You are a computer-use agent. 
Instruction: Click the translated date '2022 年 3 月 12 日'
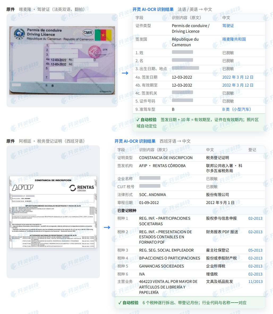[238, 77]
